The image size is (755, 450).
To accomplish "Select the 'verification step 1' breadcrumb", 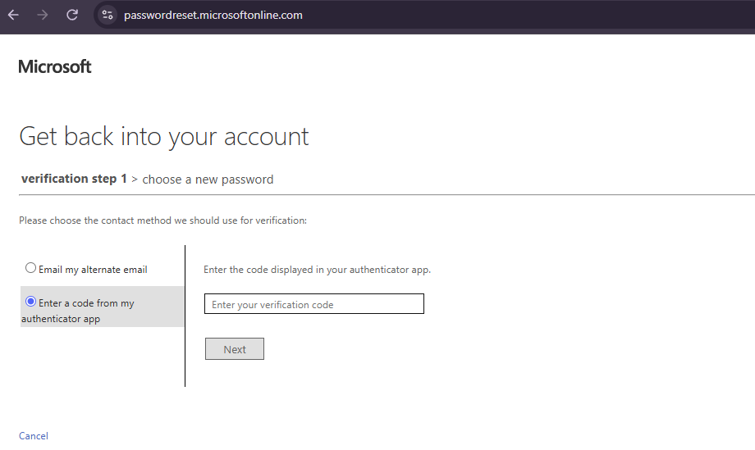I will 74,179.
